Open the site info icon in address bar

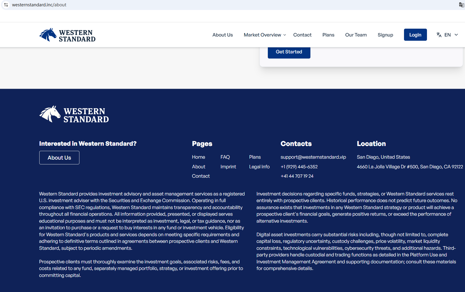6,5
